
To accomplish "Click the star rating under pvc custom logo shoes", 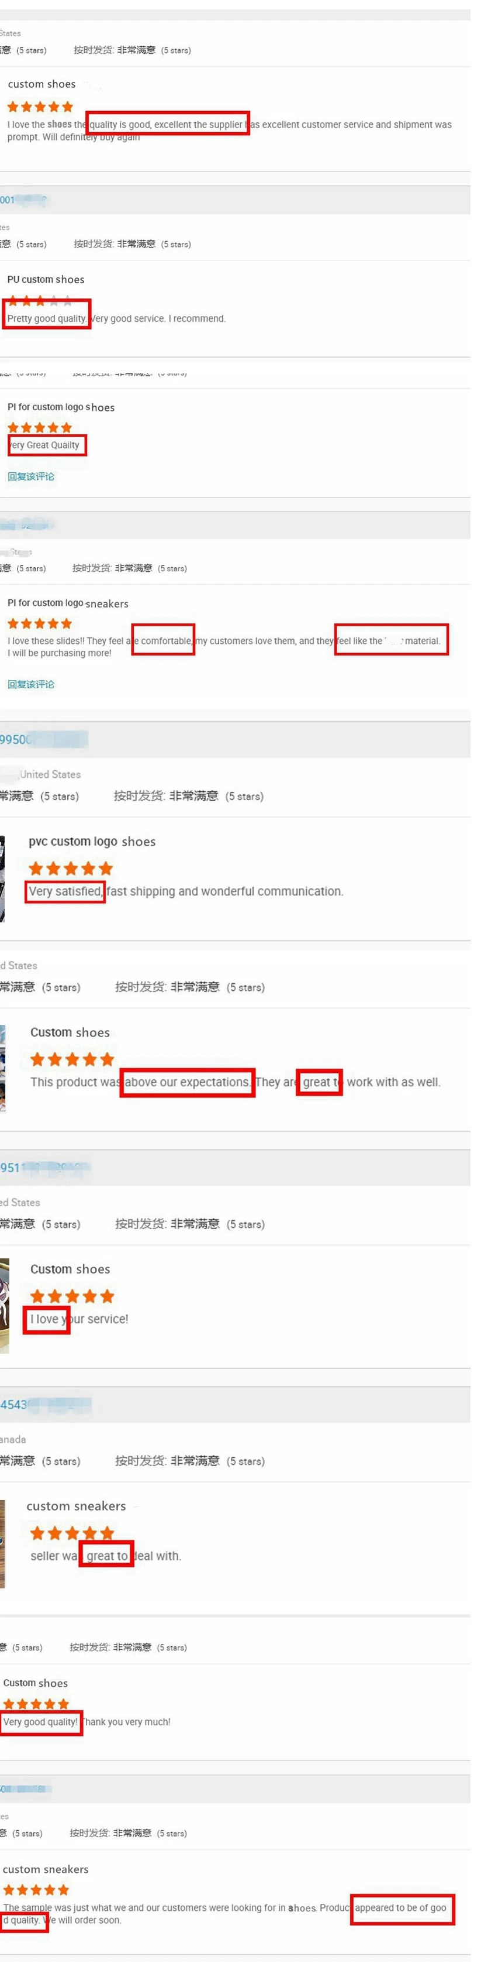I will tap(71, 868).
